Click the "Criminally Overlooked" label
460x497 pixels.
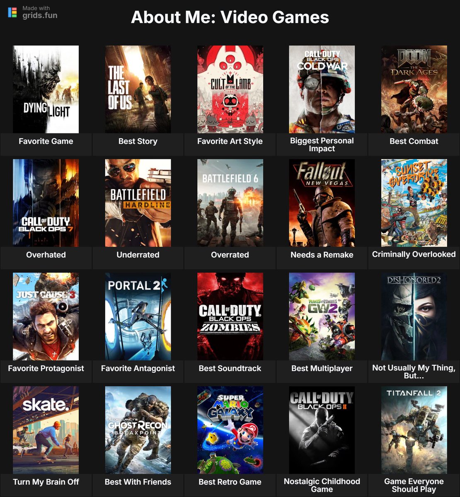pyautogui.click(x=414, y=254)
